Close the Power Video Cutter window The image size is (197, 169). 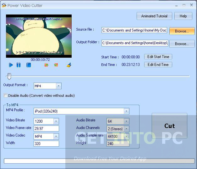(191, 5)
